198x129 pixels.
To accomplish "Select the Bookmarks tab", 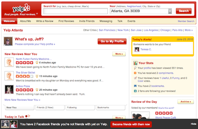I will click(x=111, y=108).
